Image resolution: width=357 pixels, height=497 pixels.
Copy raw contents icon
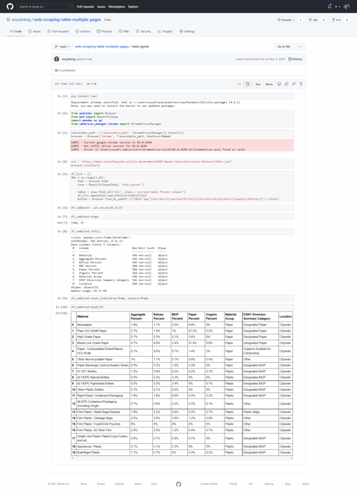click(286, 84)
